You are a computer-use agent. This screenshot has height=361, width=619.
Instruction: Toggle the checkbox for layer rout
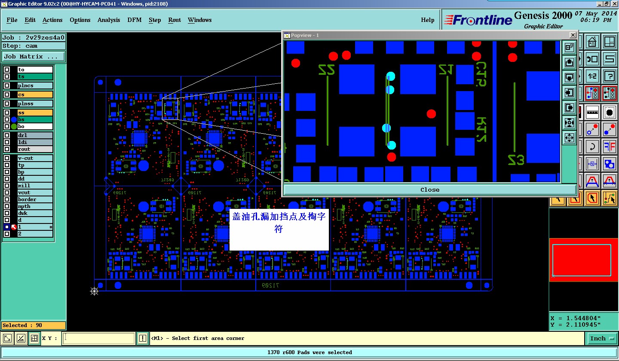(x=7, y=149)
